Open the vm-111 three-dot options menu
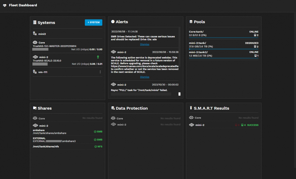Image resolution: width=296 pixels, height=179 pixels. pos(100,72)
